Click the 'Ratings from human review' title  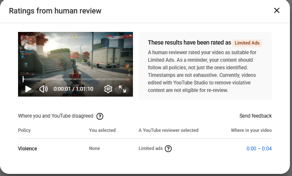55,11
